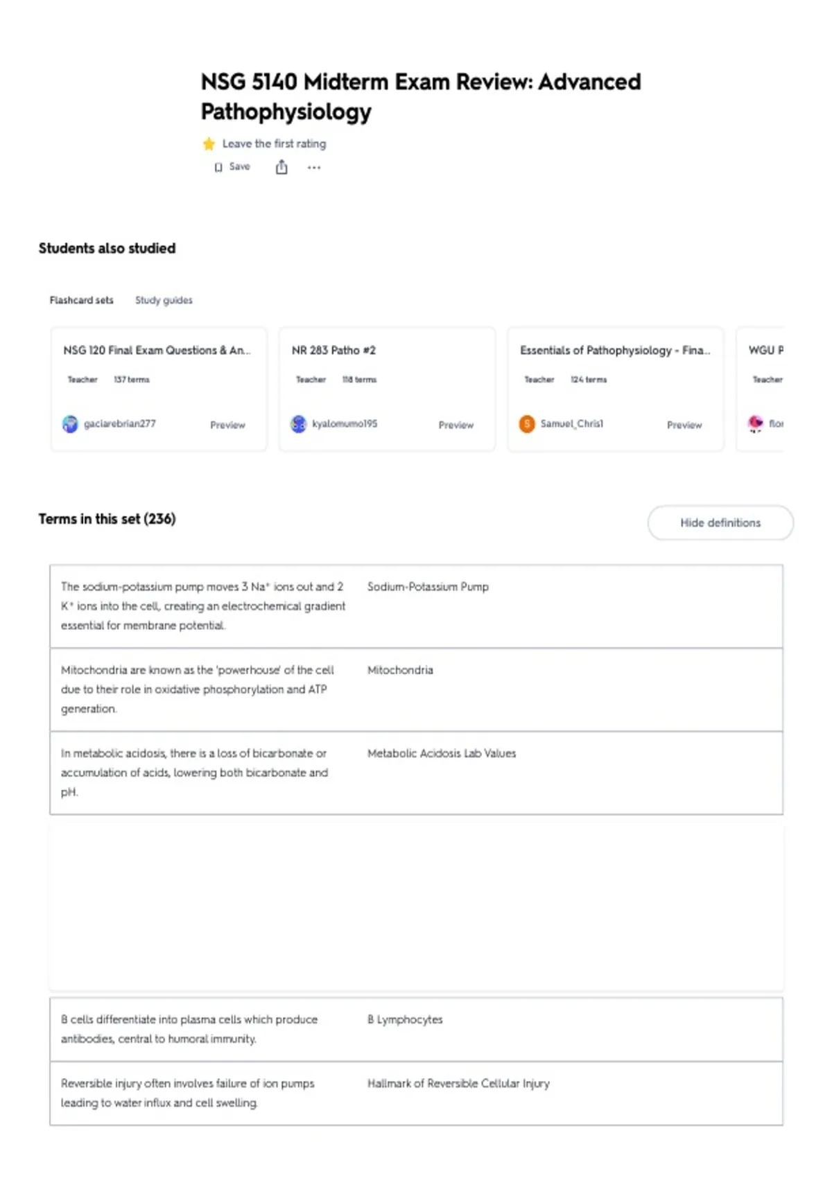Select the Flashcard sets tab
Screen dimensions: 832x1178
pyautogui.click(x=81, y=300)
